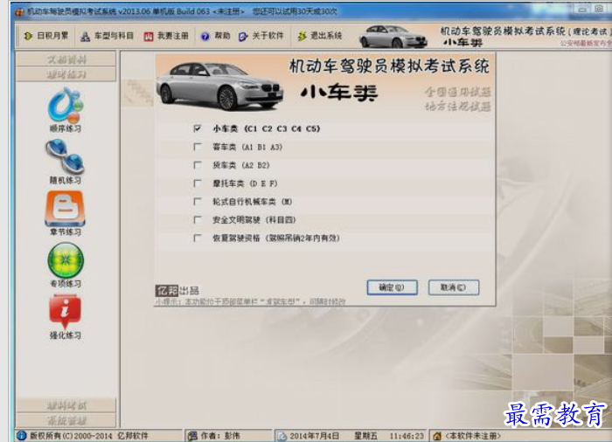Launch the 顺序练习 sidebar icon
The width and height of the screenshot is (612, 442).
(x=66, y=110)
